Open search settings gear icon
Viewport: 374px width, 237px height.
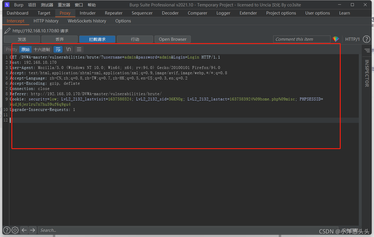(x=15, y=230)
